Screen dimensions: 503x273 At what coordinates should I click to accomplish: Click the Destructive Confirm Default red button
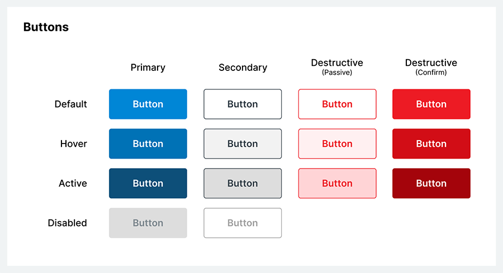coord(431,104)
